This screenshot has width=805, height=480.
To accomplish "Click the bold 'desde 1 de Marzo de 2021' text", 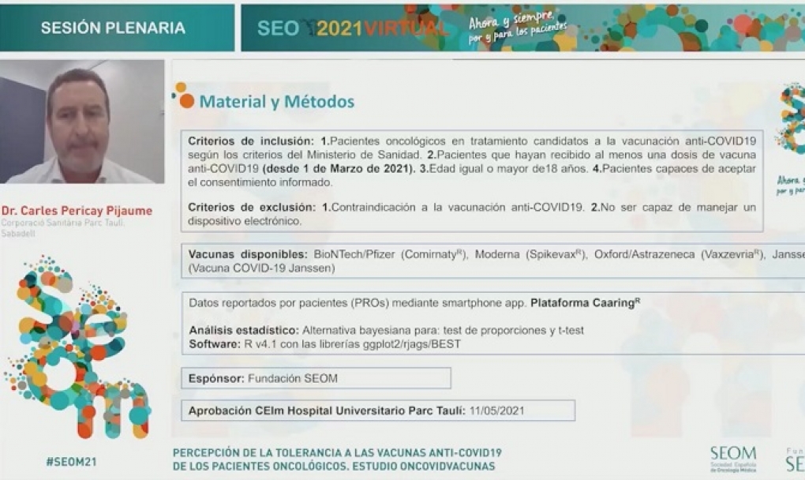I will (x=339, y=168).
